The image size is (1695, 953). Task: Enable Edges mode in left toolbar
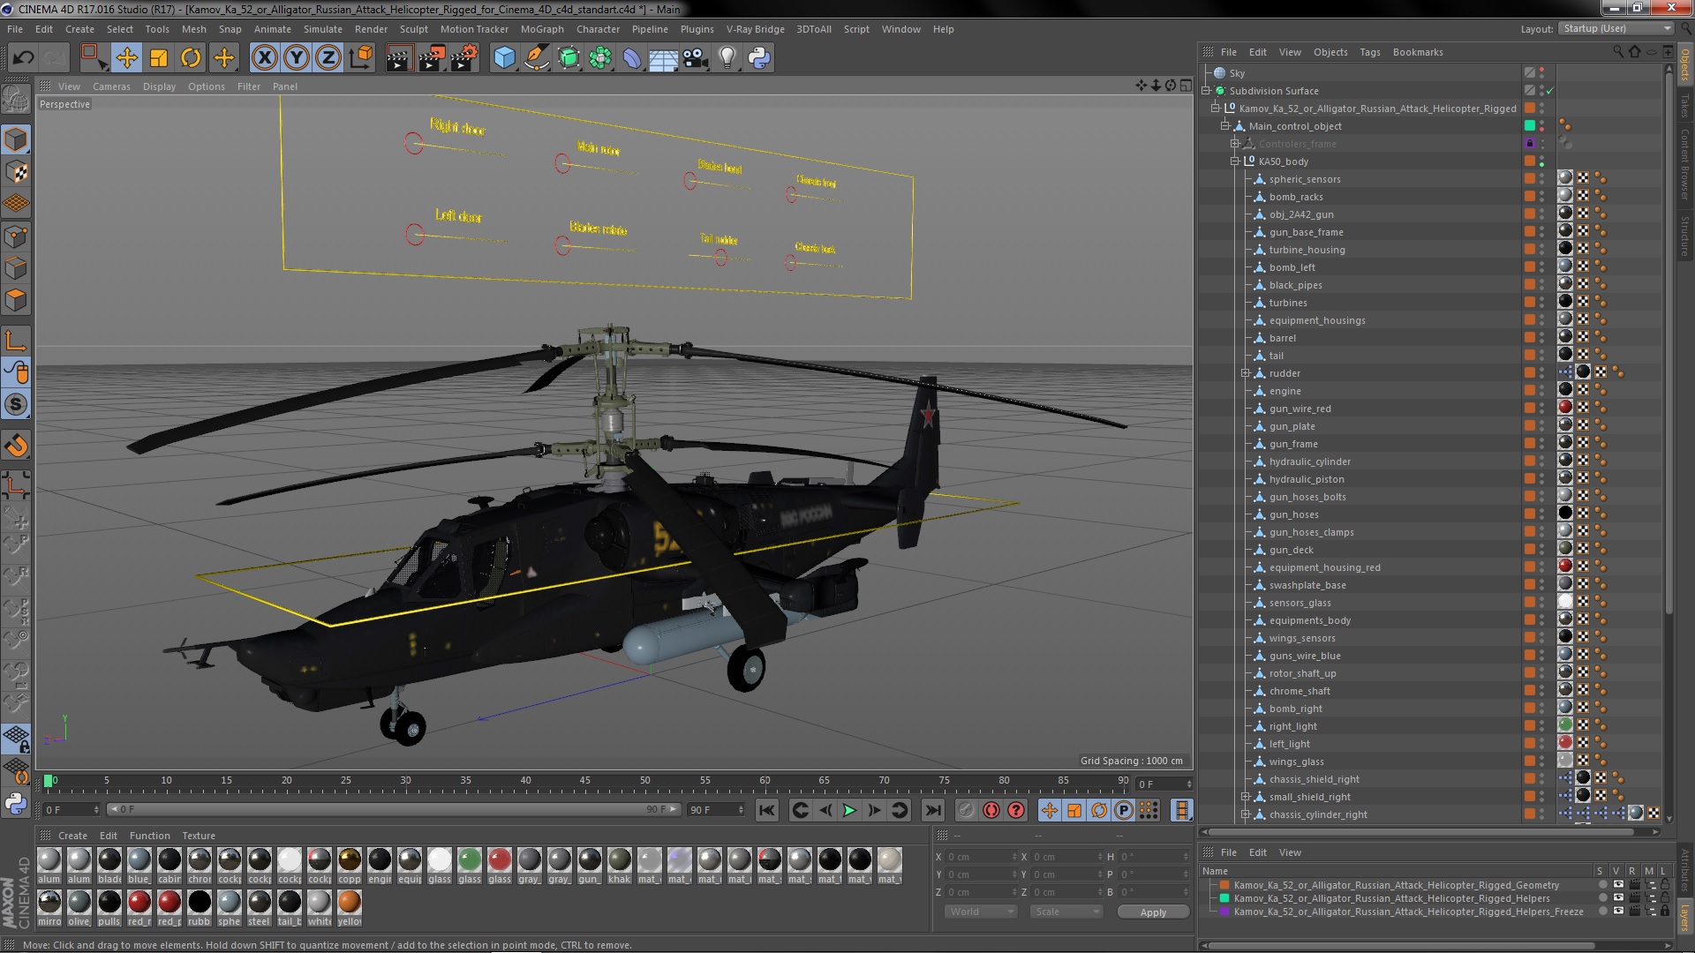(16, 268)
